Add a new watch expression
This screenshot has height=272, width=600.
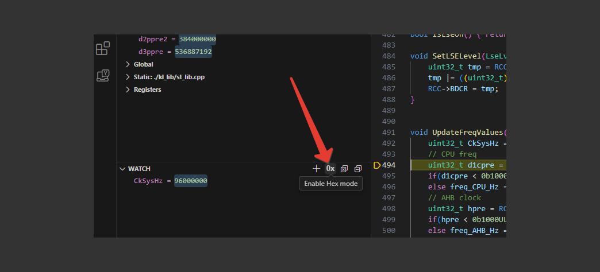coord(316,169)
